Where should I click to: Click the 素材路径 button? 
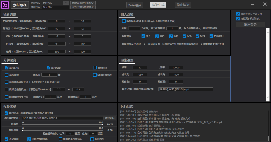(x=20, y=5)
